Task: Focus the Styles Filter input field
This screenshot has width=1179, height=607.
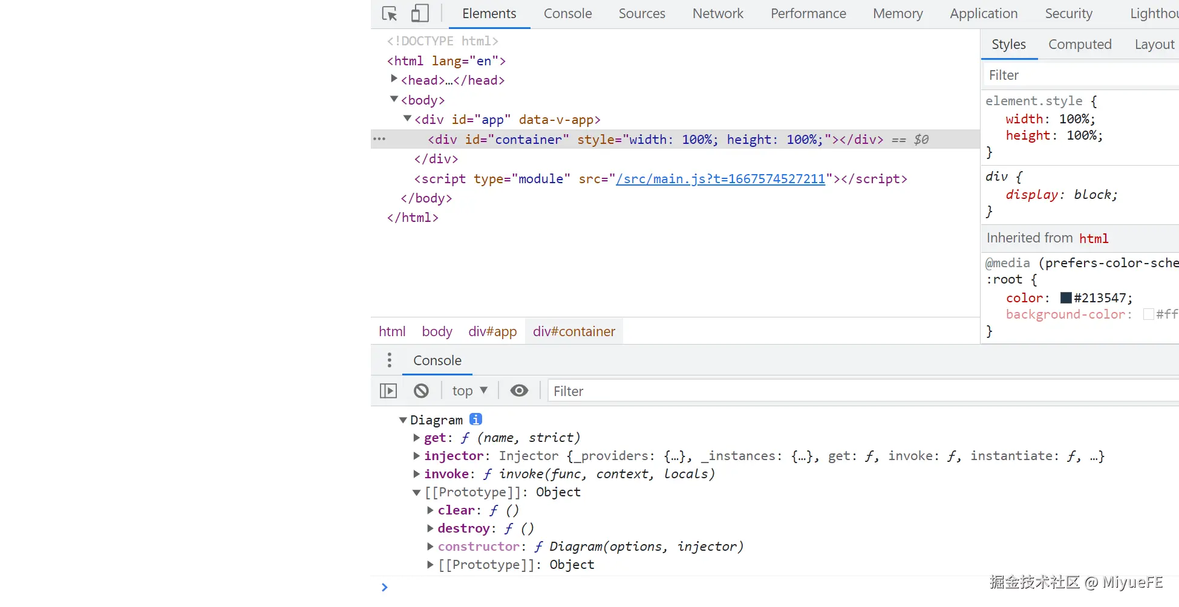Action: coord(1081,75)
